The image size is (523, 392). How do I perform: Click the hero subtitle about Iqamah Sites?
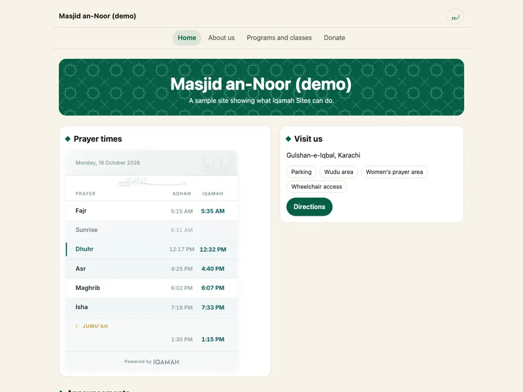pyautogui.click(x=261, y=101)
